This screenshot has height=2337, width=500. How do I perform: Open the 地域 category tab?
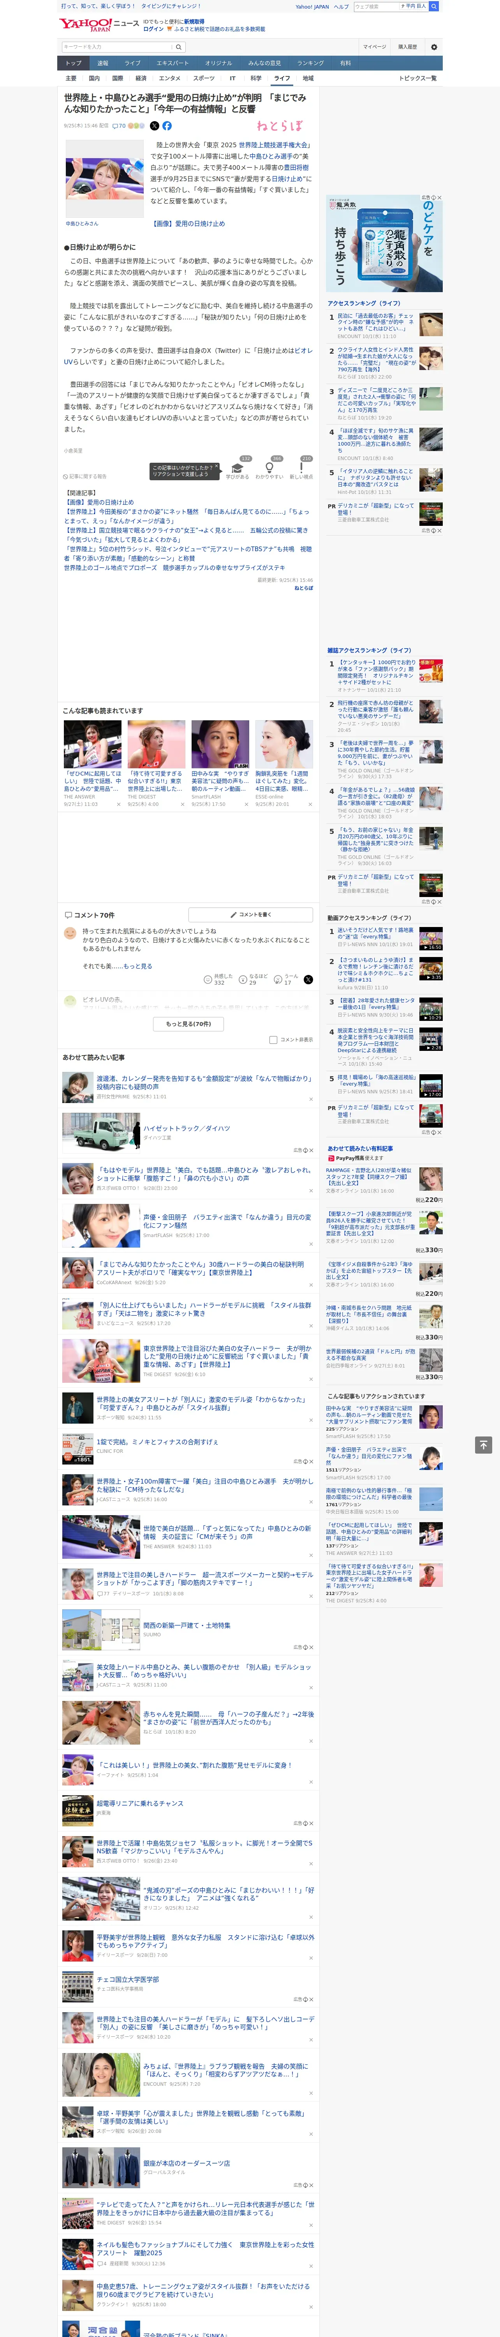[x=308, y=78]
